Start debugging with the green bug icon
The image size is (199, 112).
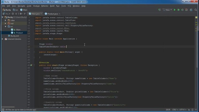(x=178, y=10)
